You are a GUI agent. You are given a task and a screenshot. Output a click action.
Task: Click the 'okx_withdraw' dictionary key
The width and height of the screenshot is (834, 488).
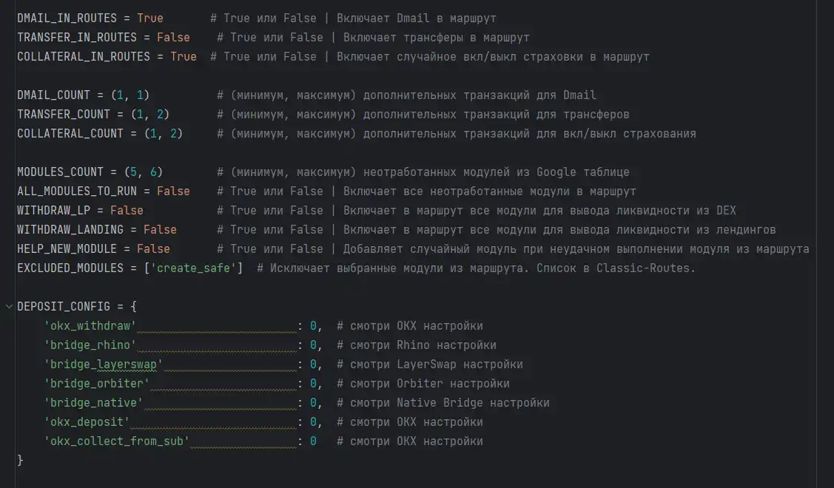(90, 325)
